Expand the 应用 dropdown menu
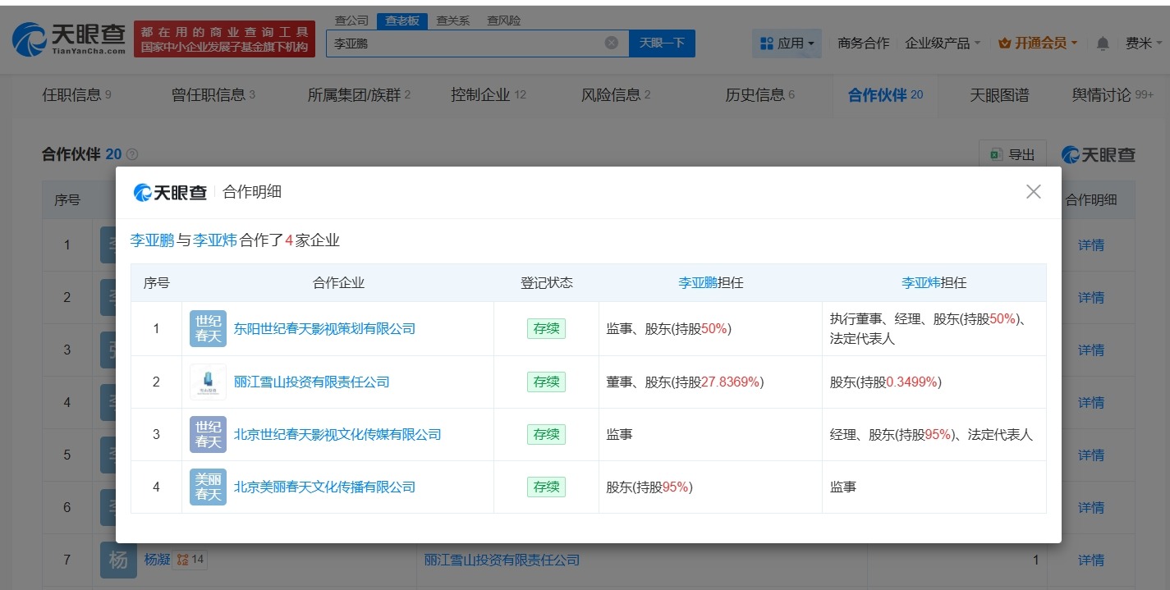The height and width of the screenshot is (590, 1170). [x=787, y=43]
